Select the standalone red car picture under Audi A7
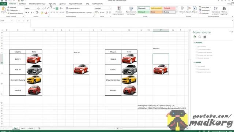Viewport: 234px width, 132px height. pos(81,69)
